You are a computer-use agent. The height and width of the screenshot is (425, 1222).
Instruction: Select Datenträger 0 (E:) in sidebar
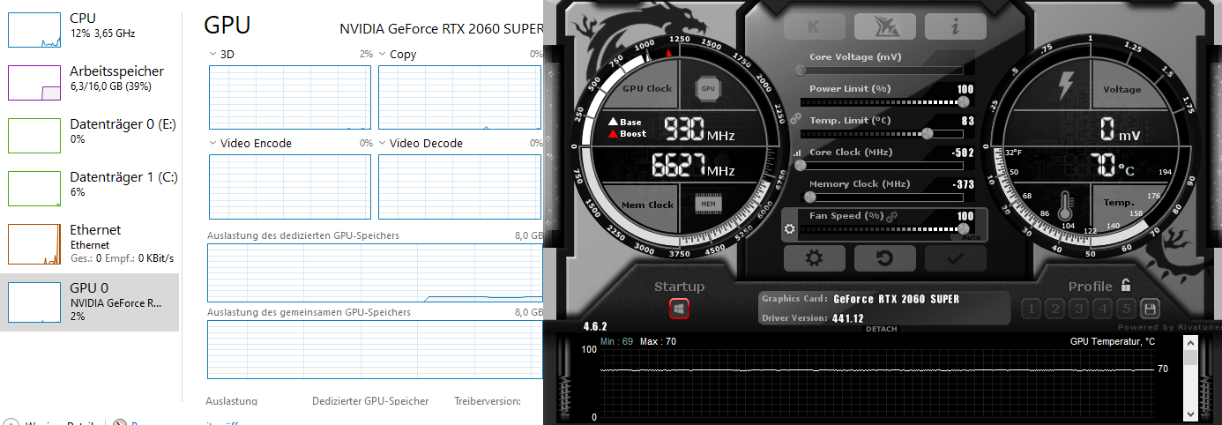(89, 135)
